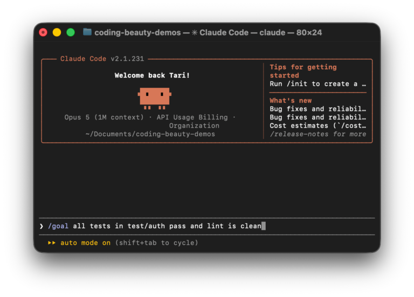Click the prompt chevron before /goal
This screenshot has height=297, width=414.
tap(42, 226)
